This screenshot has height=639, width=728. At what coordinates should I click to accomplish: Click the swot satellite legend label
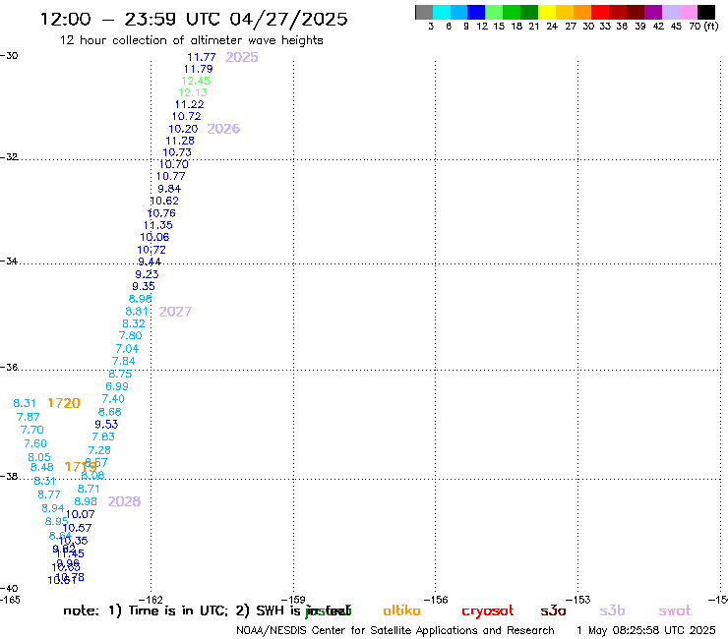point(675,611)
